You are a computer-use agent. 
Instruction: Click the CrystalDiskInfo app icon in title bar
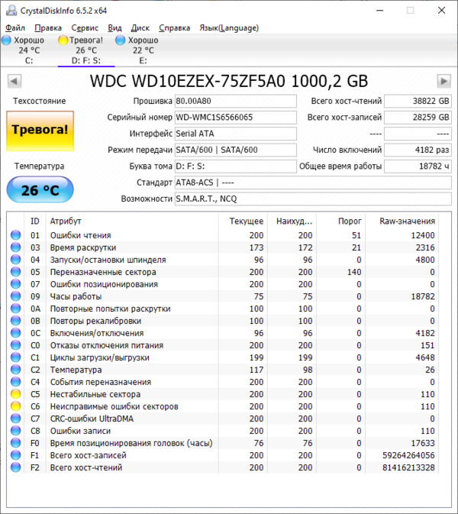[x=11, y=11]
